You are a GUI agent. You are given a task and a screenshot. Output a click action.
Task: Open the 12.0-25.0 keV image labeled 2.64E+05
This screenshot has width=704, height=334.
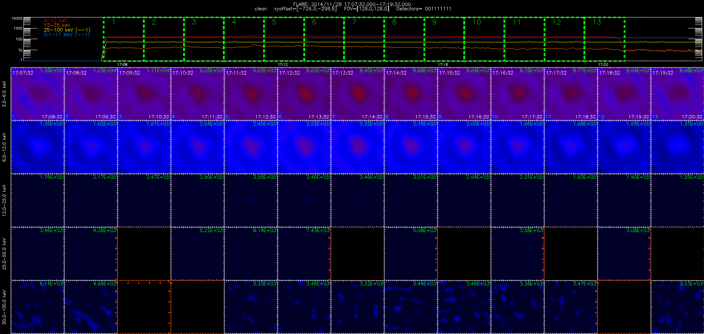[464, 200]
